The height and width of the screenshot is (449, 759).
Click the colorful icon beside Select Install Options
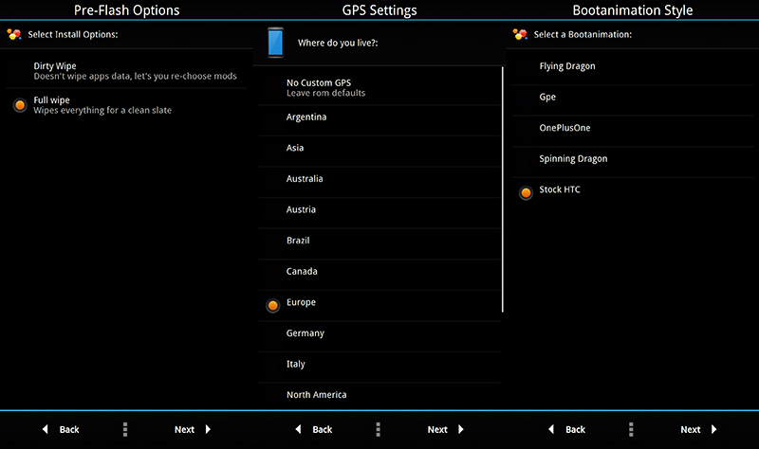14,34
